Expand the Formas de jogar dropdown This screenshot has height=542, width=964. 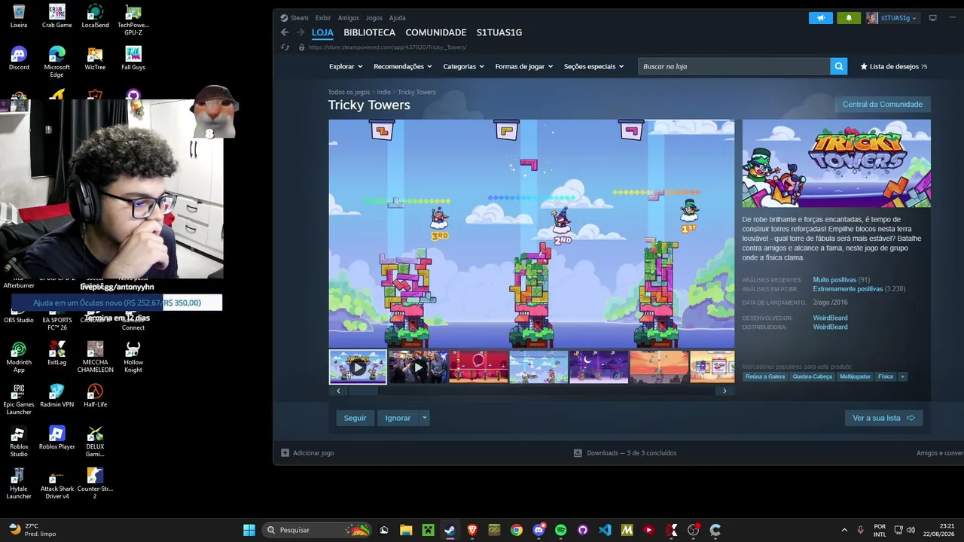pyautogui.click(x=524, y=66)
